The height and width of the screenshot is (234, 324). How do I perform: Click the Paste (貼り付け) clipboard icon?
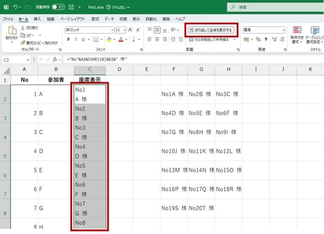pyautogui.click(x=12, y=32)
